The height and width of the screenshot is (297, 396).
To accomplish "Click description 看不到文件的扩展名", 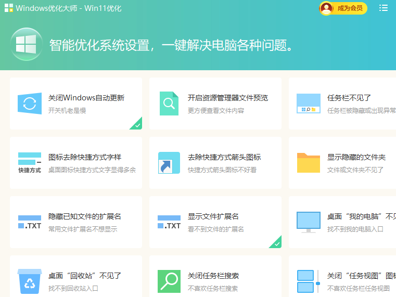I will pos(215,229).
